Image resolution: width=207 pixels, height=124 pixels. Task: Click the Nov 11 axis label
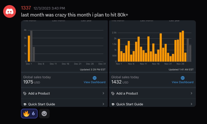(143, 64)
